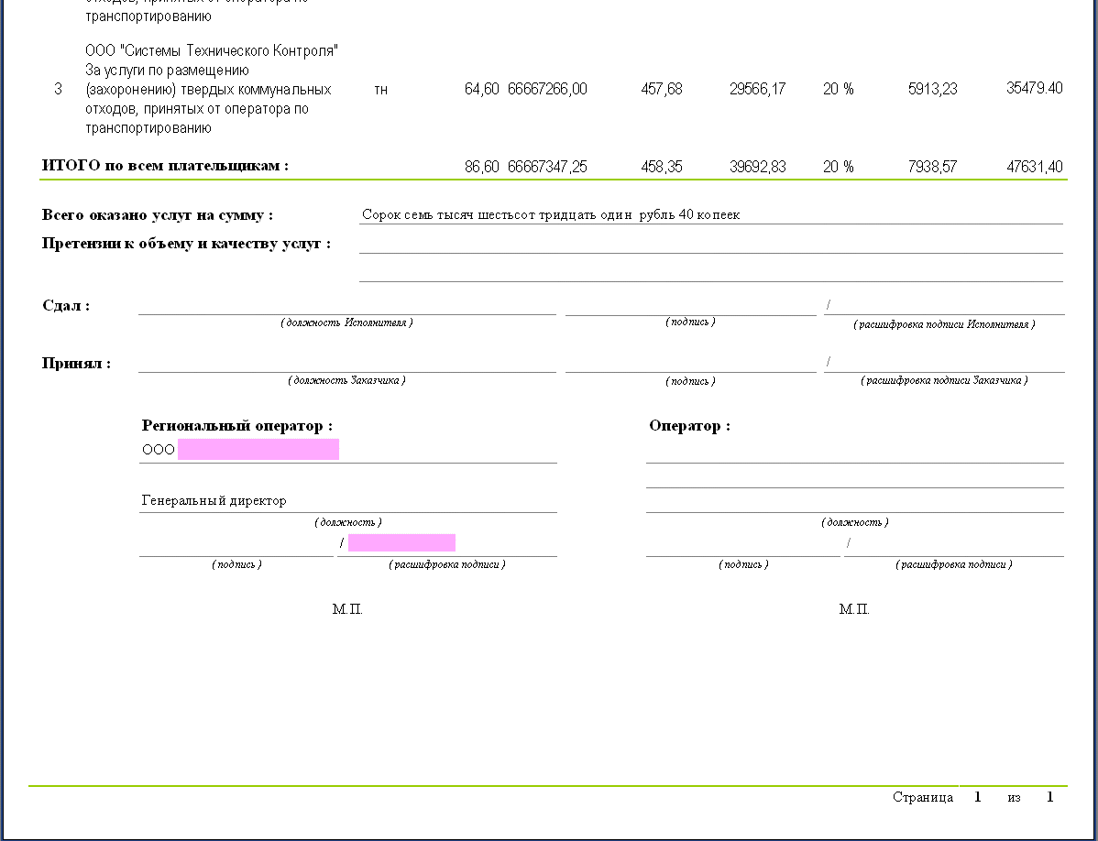
Task: Click the Страница 1 из 1 page indicator
Action: point(972,797)
